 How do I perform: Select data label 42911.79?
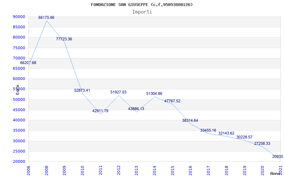pos(100,111)
